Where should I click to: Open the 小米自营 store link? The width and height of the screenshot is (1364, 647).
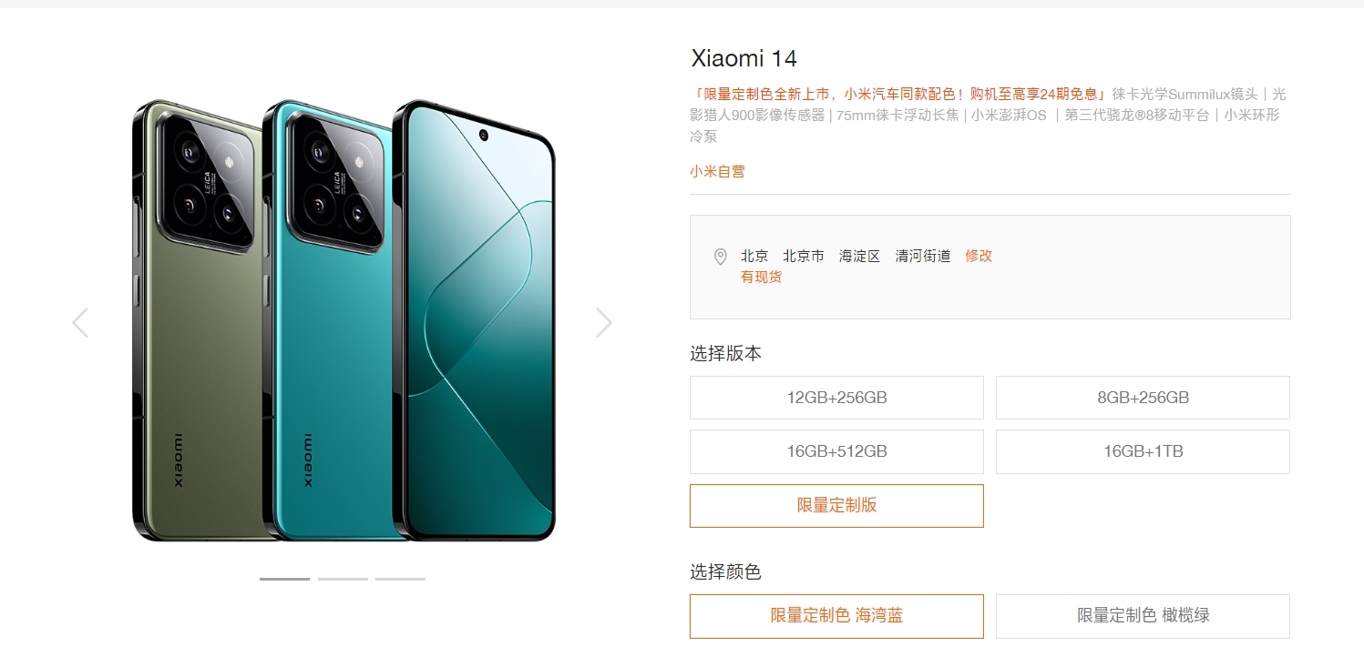[717, 171]
